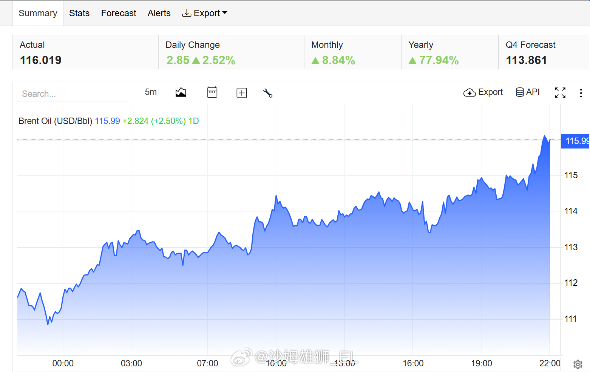Open the three-dot more options menu
This screenshot has height=372, width=590.
581,93
